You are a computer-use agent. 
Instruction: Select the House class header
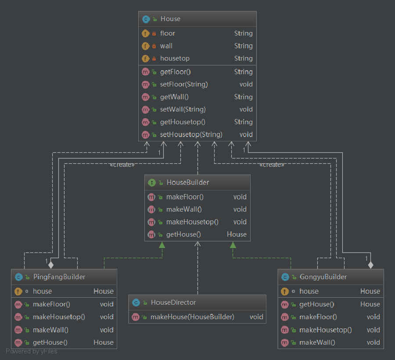click(x=197, y=19)
